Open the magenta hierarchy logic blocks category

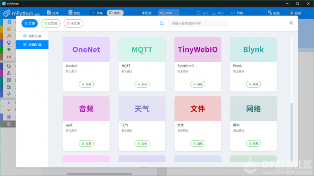pyautogui.click(x=9, y=73)
